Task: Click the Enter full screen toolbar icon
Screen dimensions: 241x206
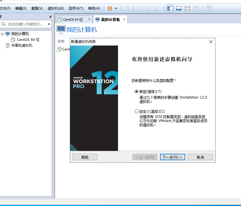Action: click(x=187, y=8)
